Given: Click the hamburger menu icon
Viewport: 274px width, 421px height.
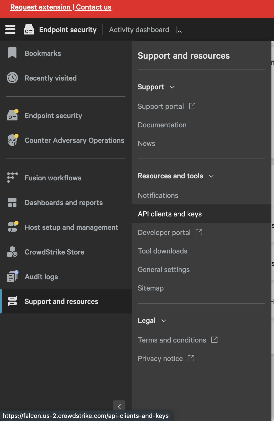Looking at the screenshot, I should pos(10,29).
